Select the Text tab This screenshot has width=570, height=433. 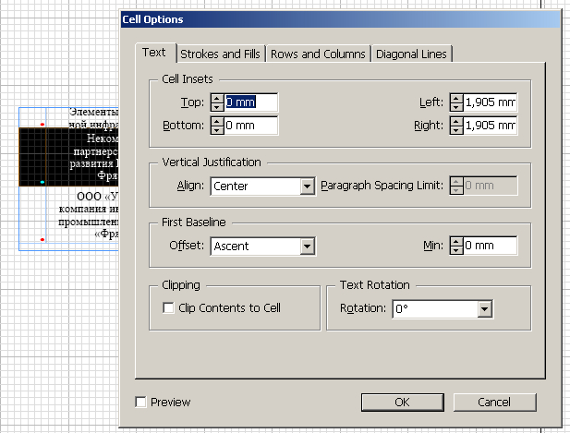coord(154,53)
